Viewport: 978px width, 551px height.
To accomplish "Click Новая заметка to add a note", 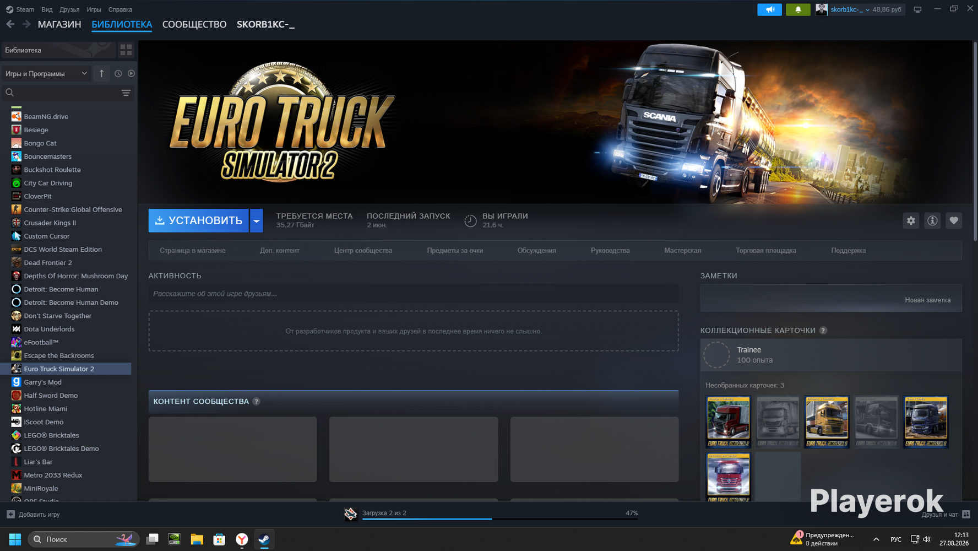I will tap(927, 300).
